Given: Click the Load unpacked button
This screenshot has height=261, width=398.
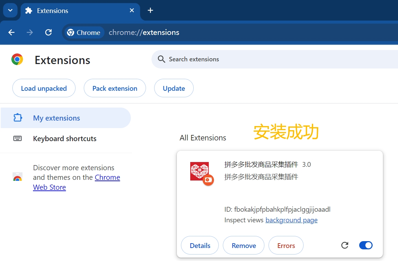Looking at the screenshot, I should tap(44, 88).
